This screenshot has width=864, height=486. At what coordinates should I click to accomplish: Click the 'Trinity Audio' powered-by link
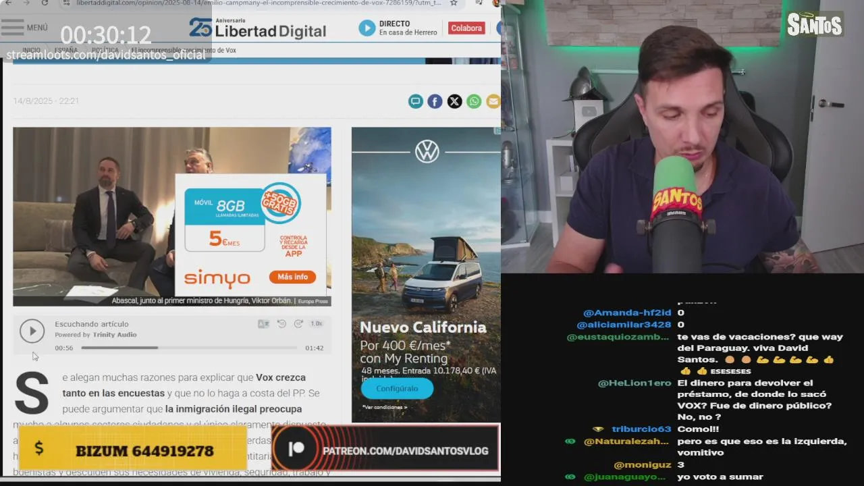point(115,335)
